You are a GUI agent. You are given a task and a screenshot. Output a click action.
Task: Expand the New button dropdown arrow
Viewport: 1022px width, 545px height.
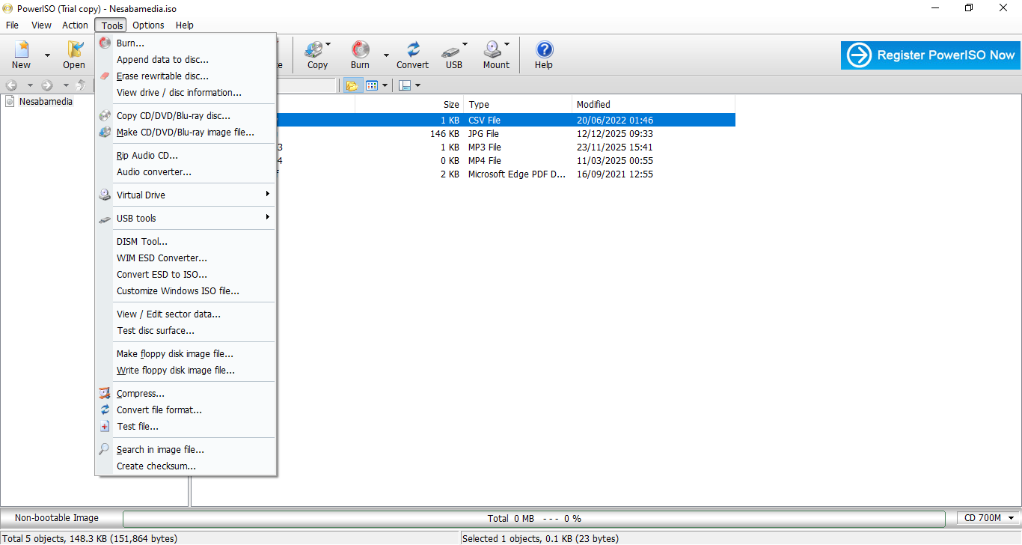click(x=47, y=55)
